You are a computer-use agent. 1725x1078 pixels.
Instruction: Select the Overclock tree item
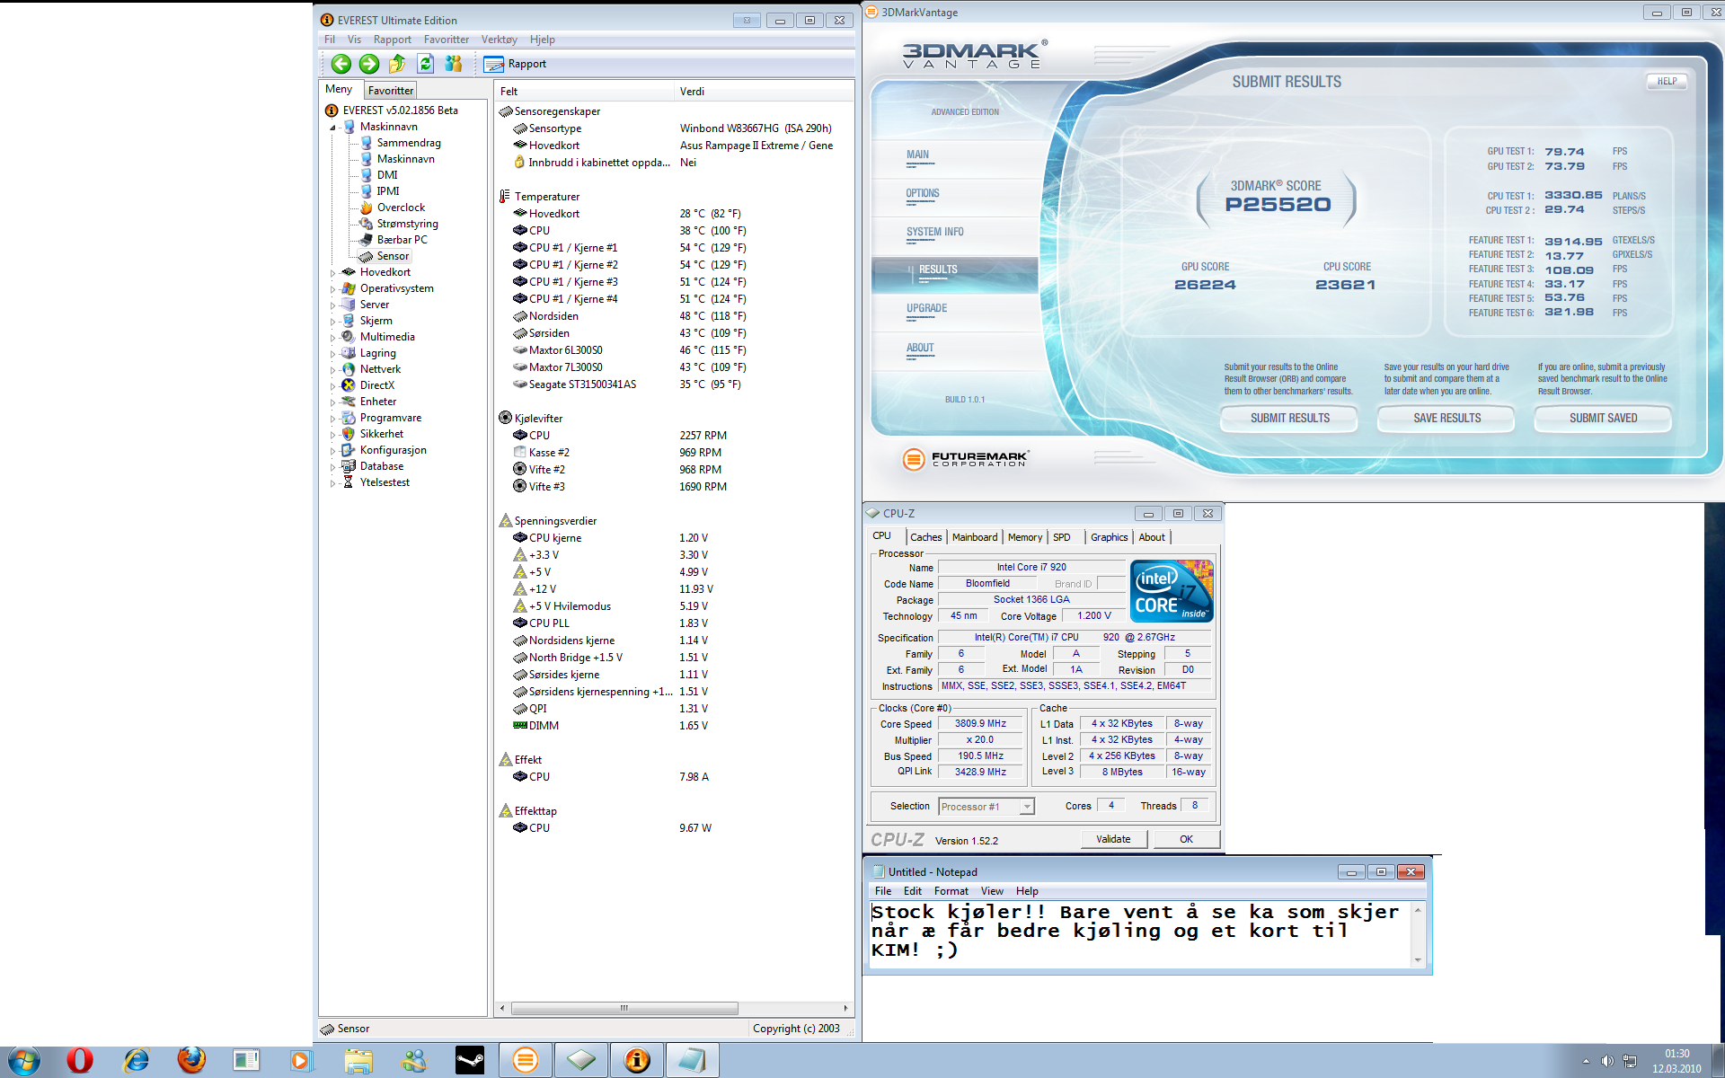[x=401, y=208]
